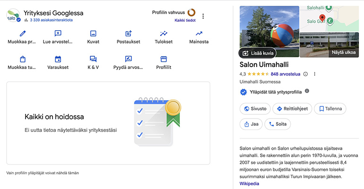This screenshot has height=189, width=364.
Task: Click info icon beside Ylläpidät tätä yritysprofiilia
Action: coord(307,91)
